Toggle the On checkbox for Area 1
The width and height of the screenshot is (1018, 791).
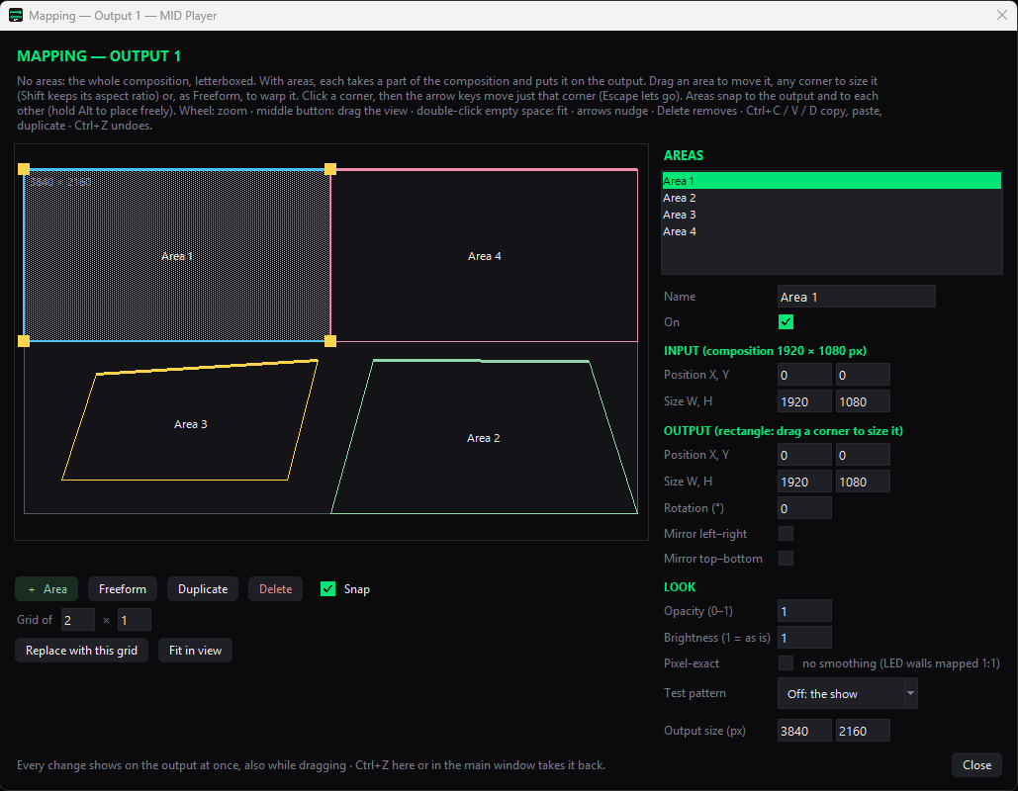pos(786,322)
